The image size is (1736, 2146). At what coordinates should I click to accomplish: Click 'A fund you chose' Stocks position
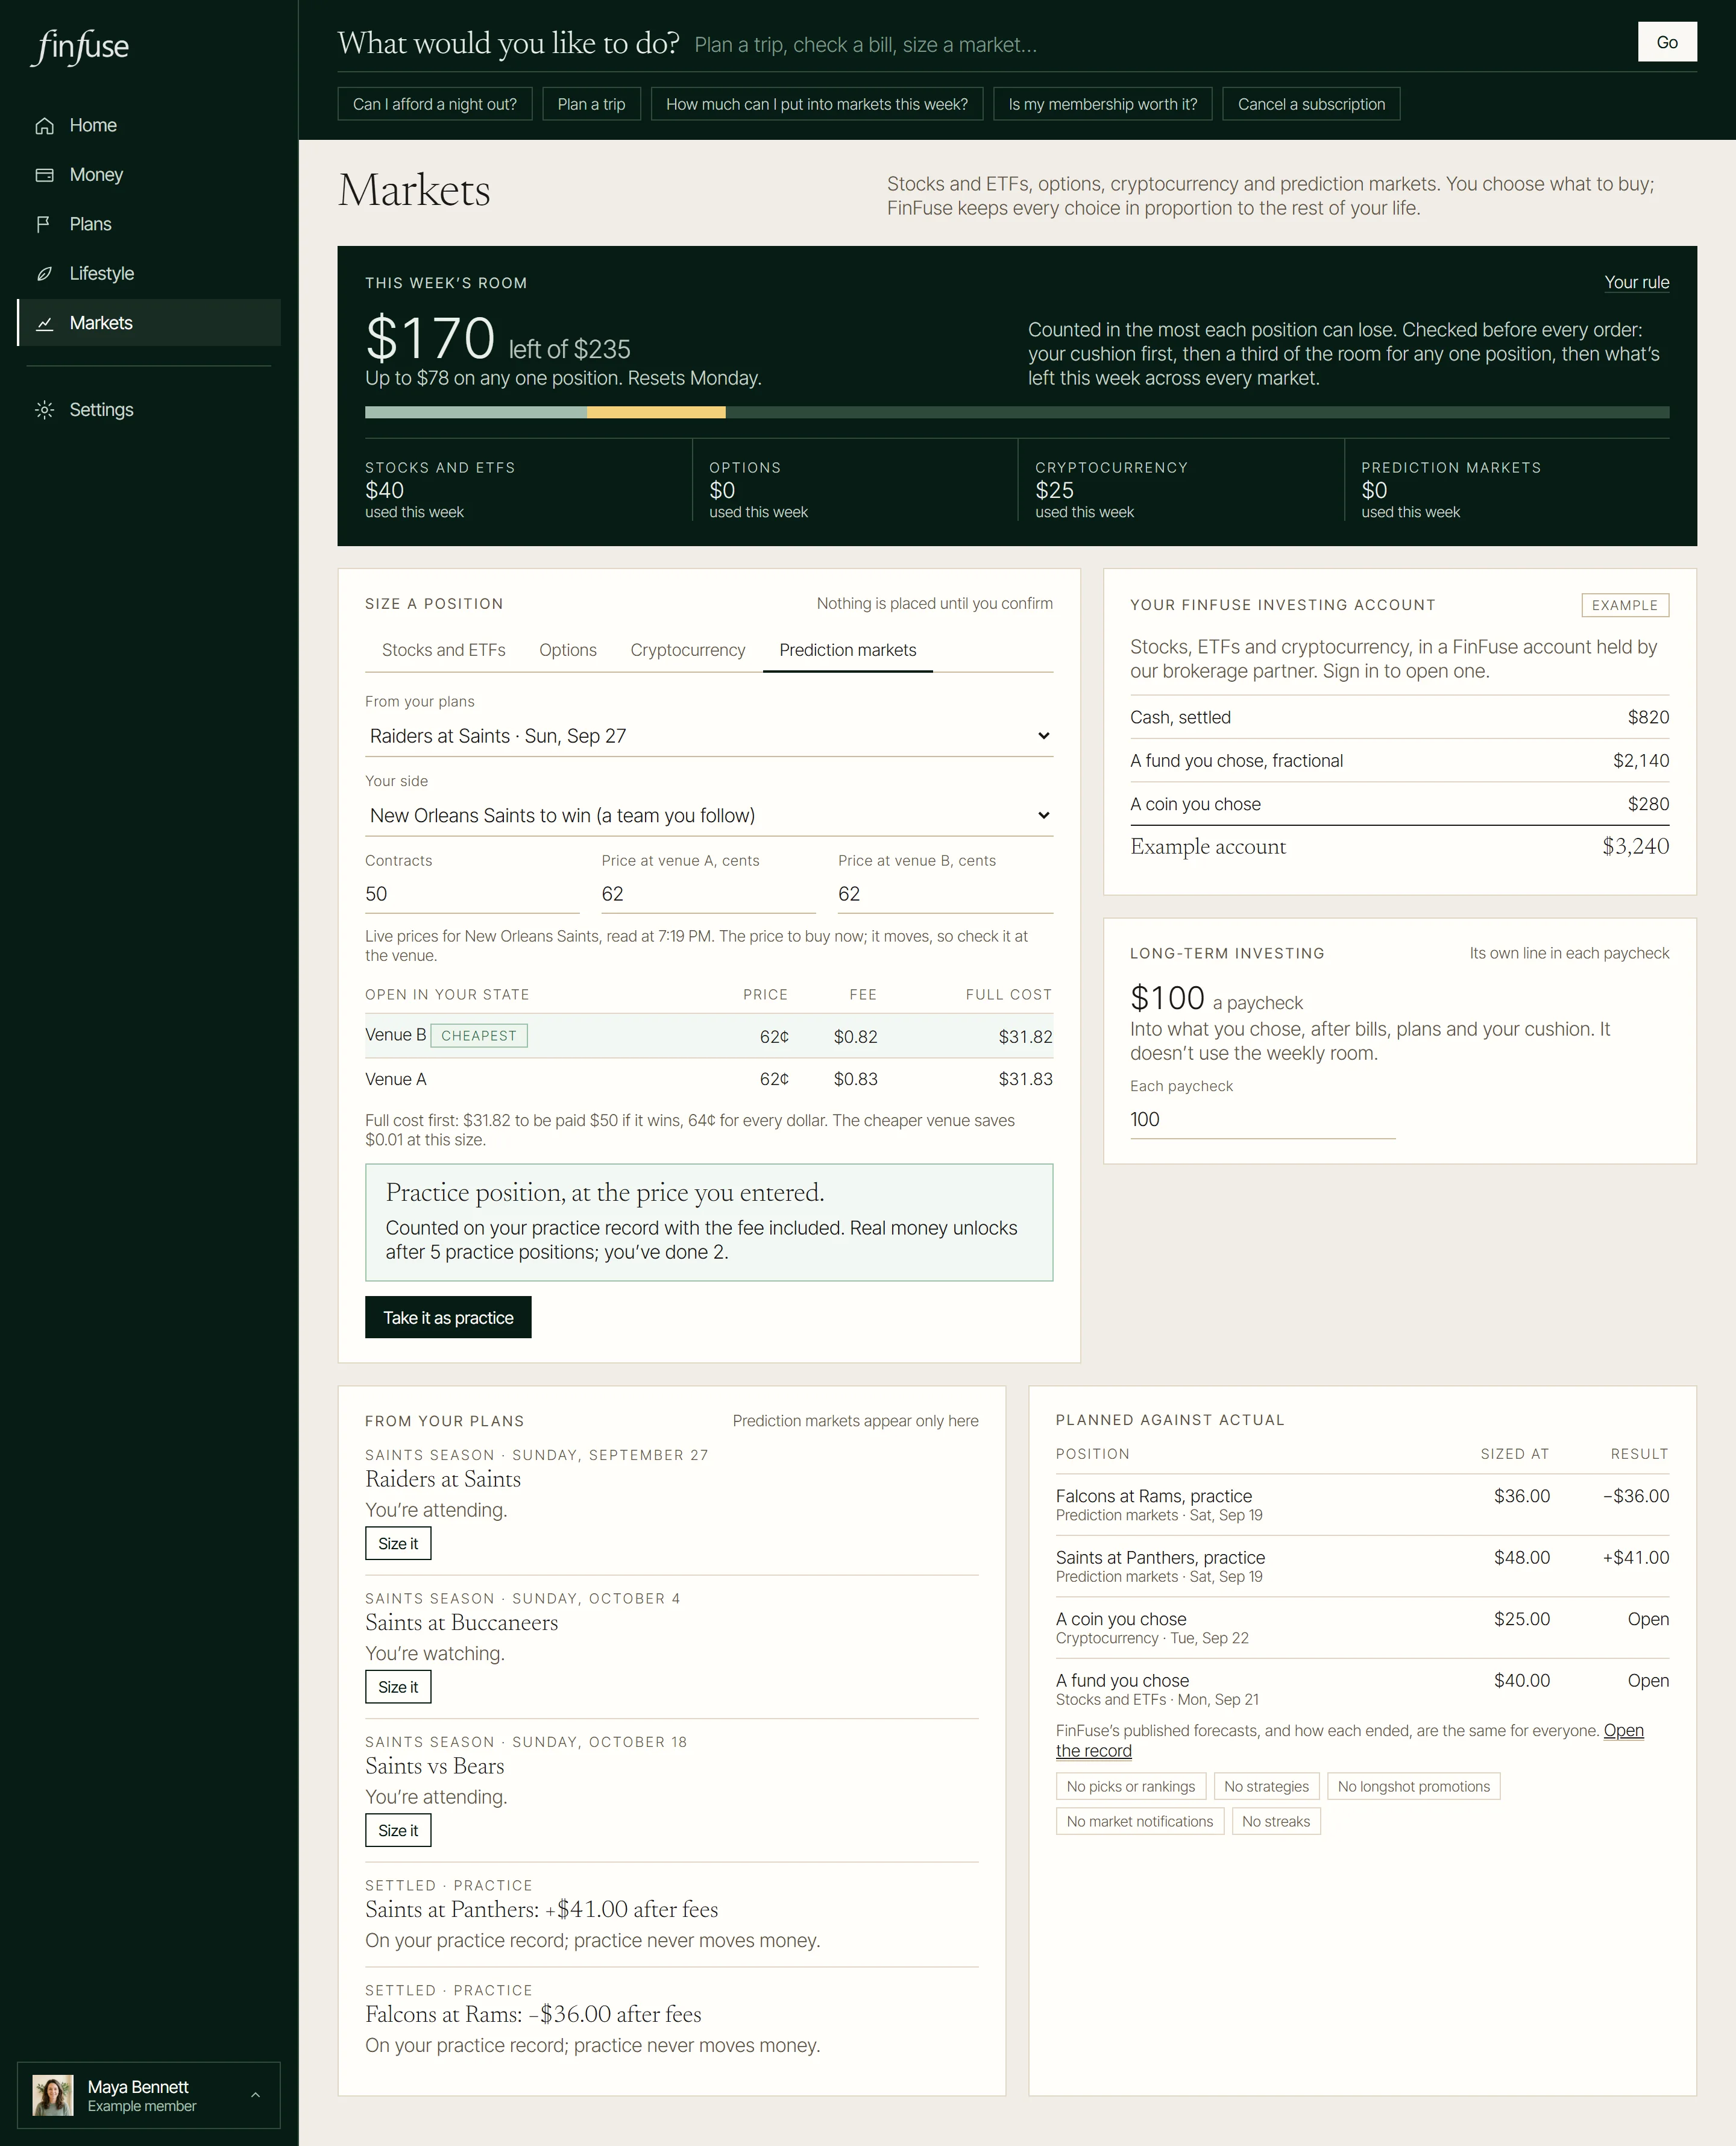[1362, 1690]
